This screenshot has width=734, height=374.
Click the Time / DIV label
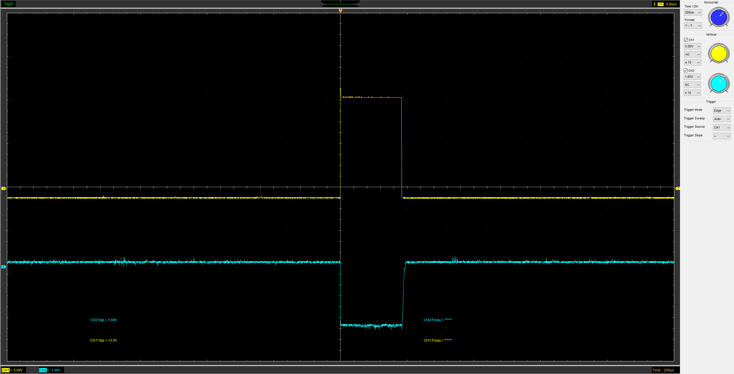(x=691, y=6)
